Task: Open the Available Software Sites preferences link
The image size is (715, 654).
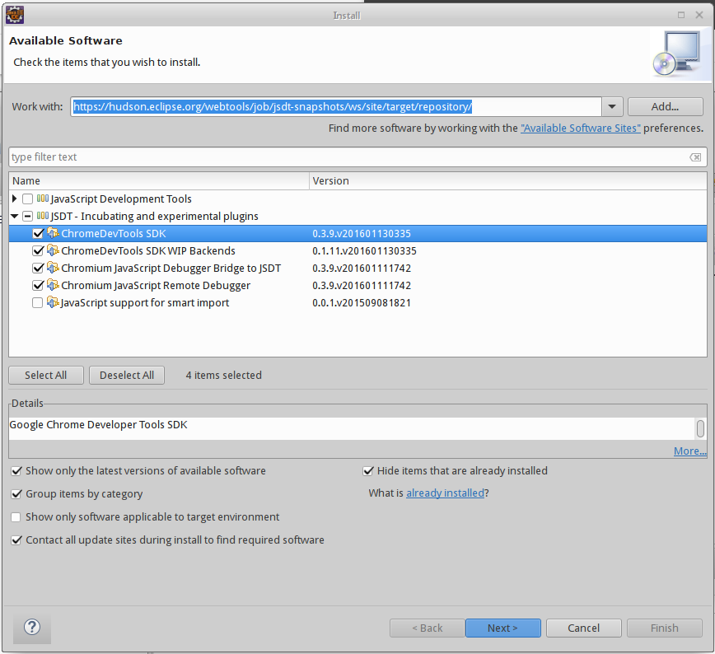Action: click(581, 128)
